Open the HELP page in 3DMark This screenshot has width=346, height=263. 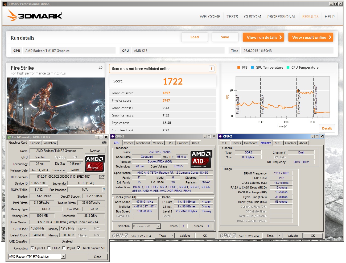pyautogui.click(x=329, y=17)
